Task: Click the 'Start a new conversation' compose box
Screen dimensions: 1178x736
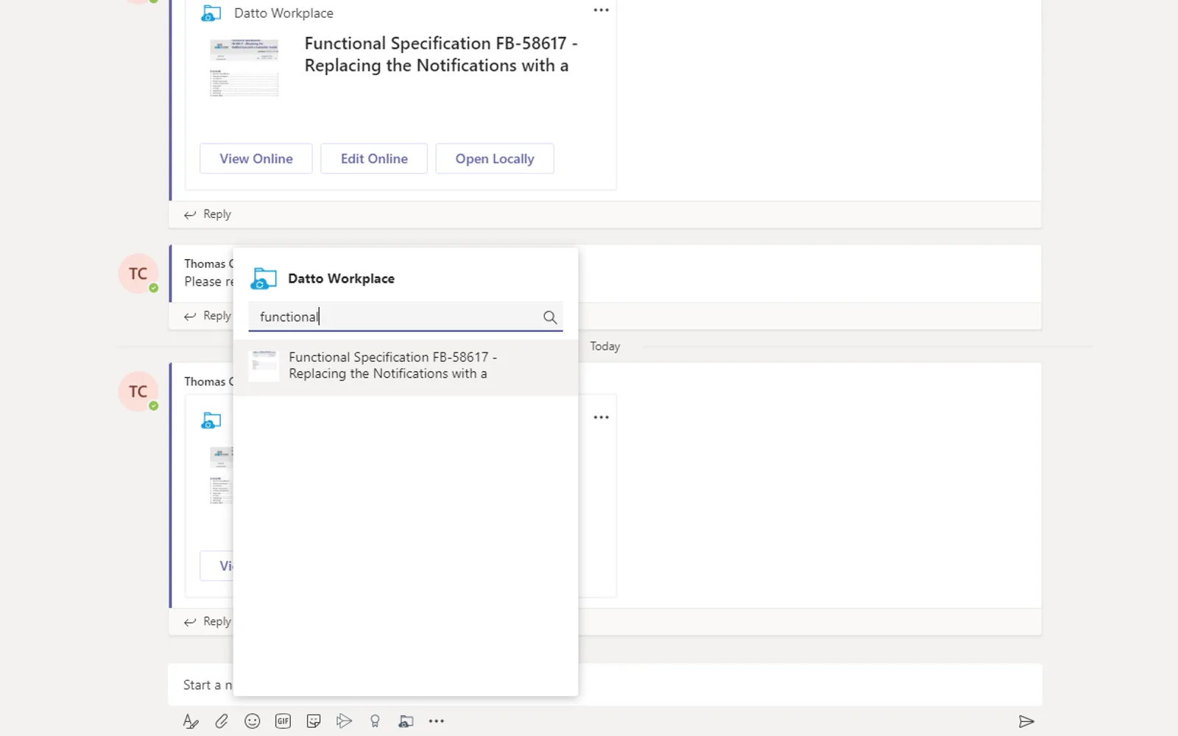Action: click(x=605, y=684)
